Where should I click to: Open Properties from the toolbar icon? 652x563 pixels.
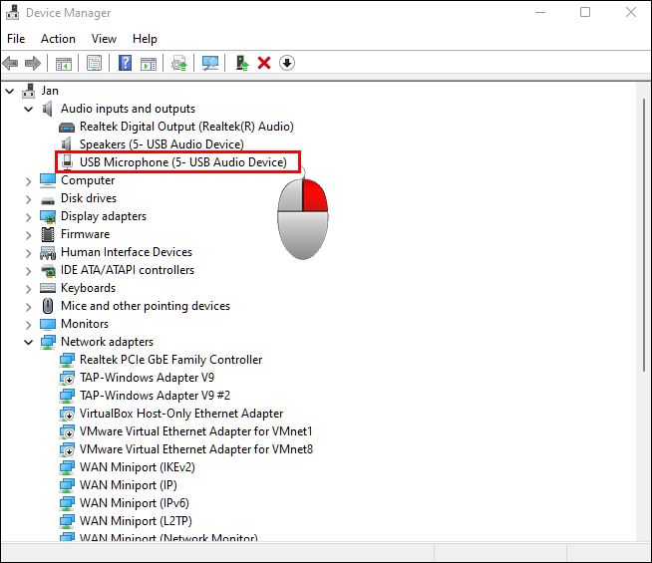point(94,63)
